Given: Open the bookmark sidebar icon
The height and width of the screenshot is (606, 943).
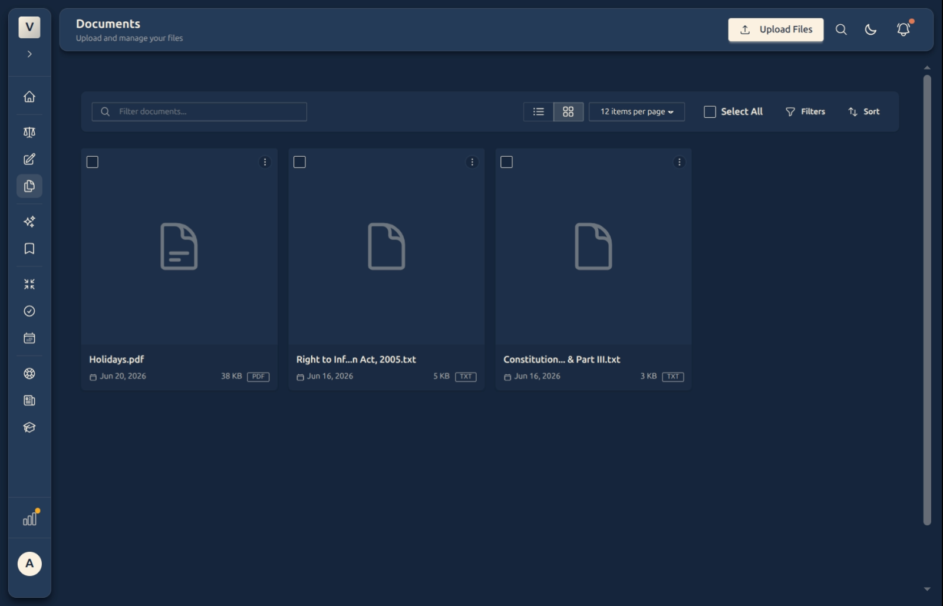Looking at the screenshot, I should [29, 249].
